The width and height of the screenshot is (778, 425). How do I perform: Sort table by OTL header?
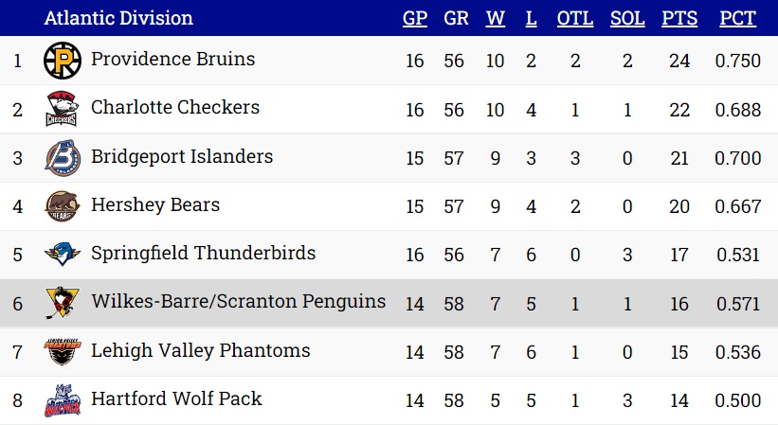click(575, 18)
